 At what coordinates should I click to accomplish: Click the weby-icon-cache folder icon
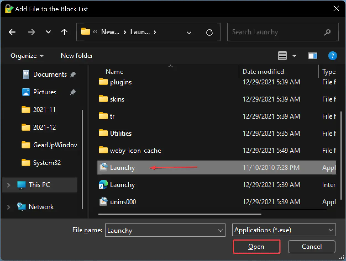pos(103,150)
